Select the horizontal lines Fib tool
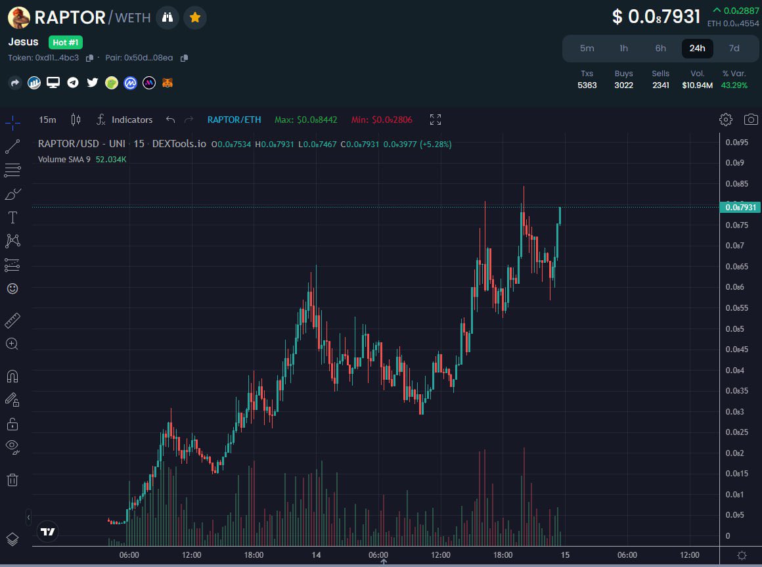 pyautogui.click(x=12, y=170)
